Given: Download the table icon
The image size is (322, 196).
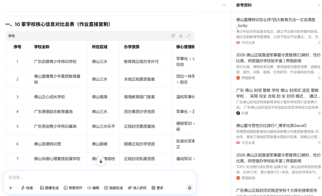Looking at the screenshot, I should [x=181, y=36].
